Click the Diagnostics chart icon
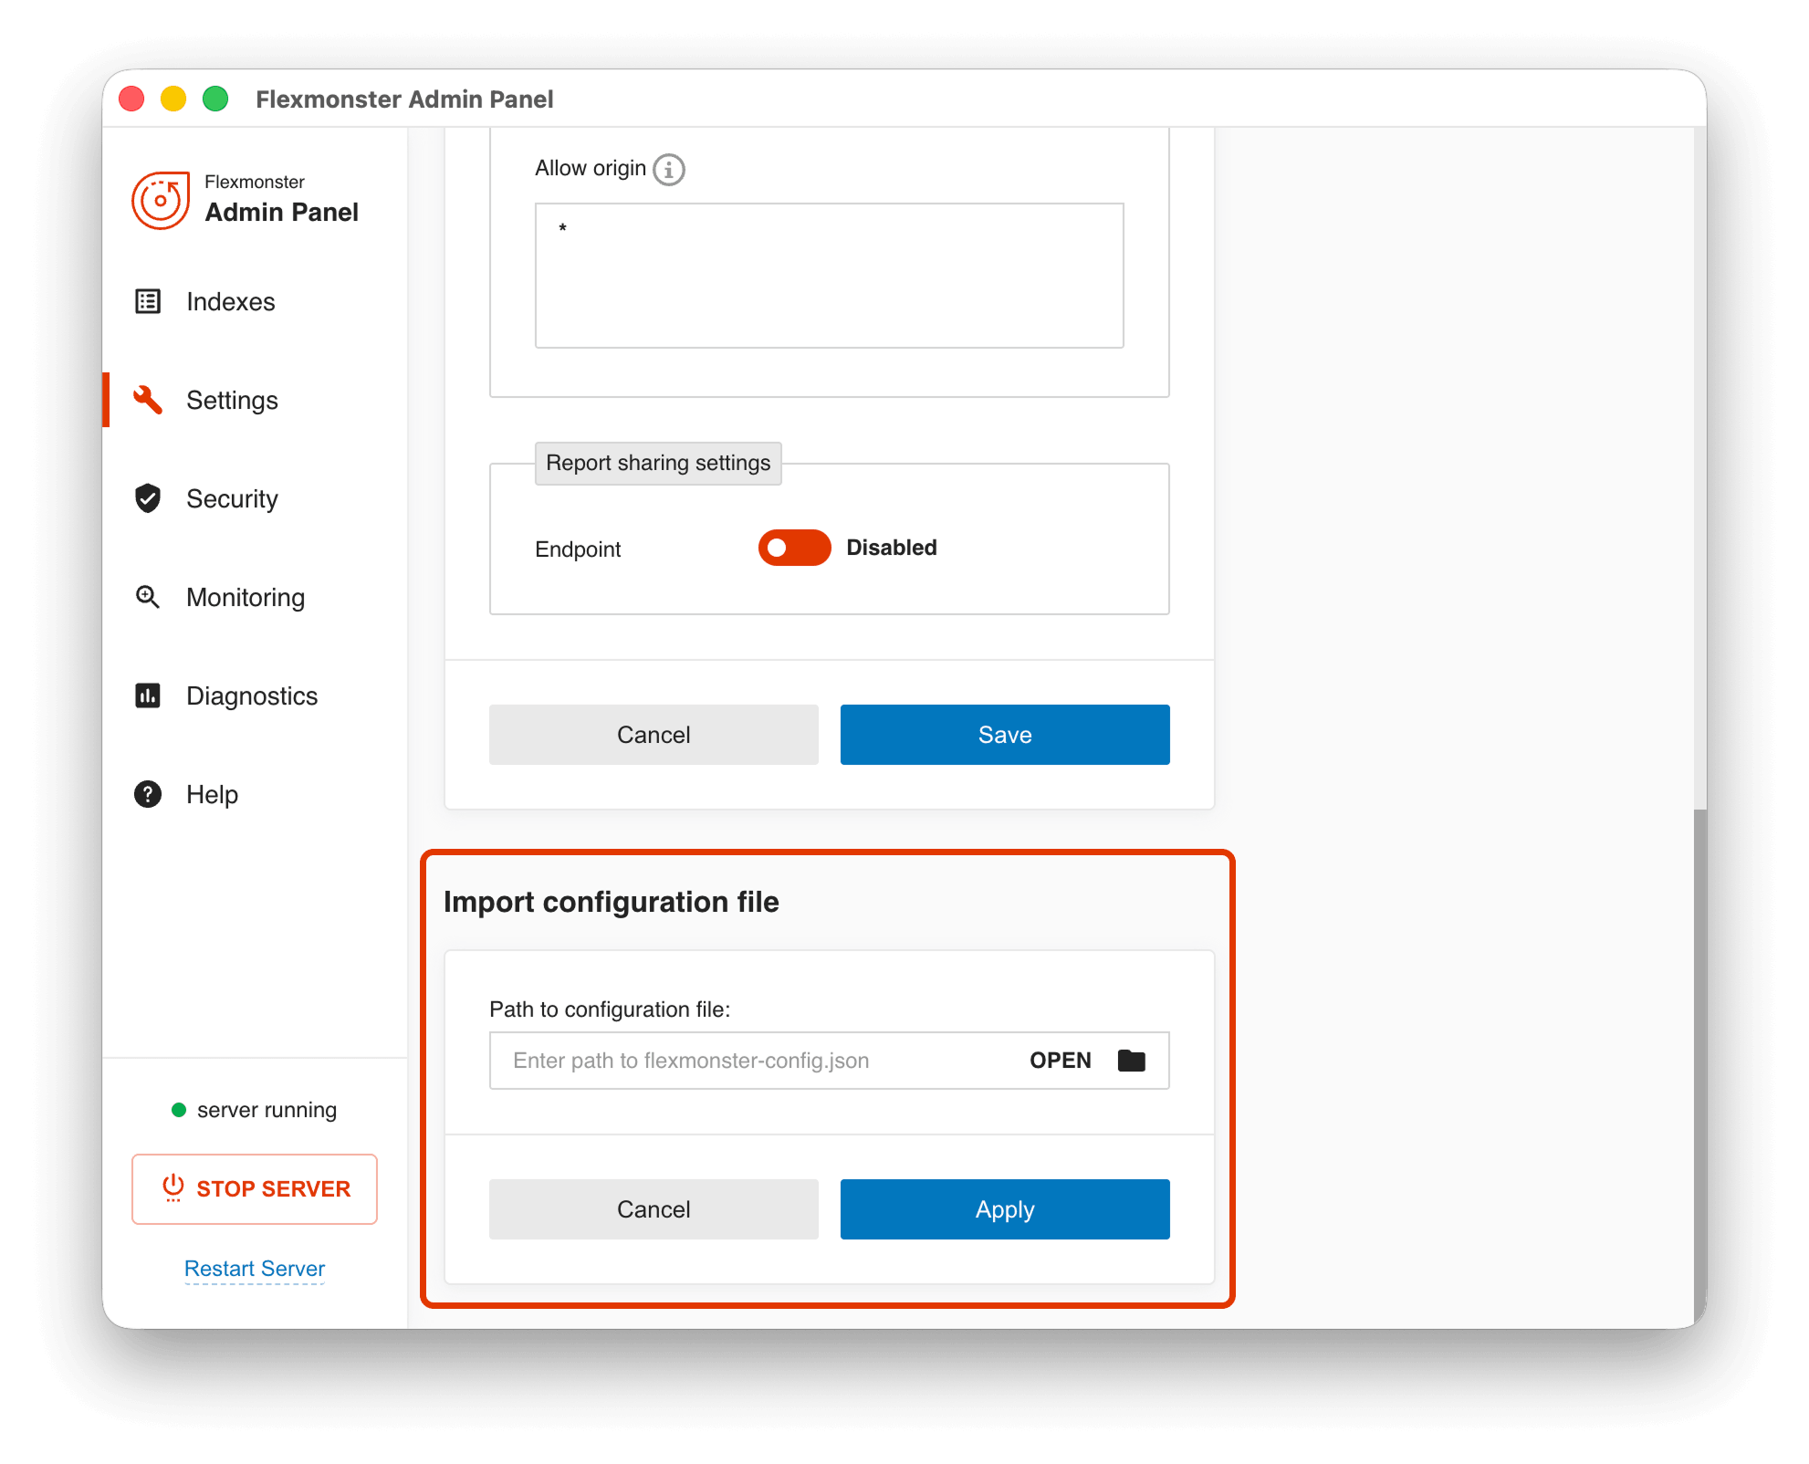1809x1464 pixels. coord(148,695)
